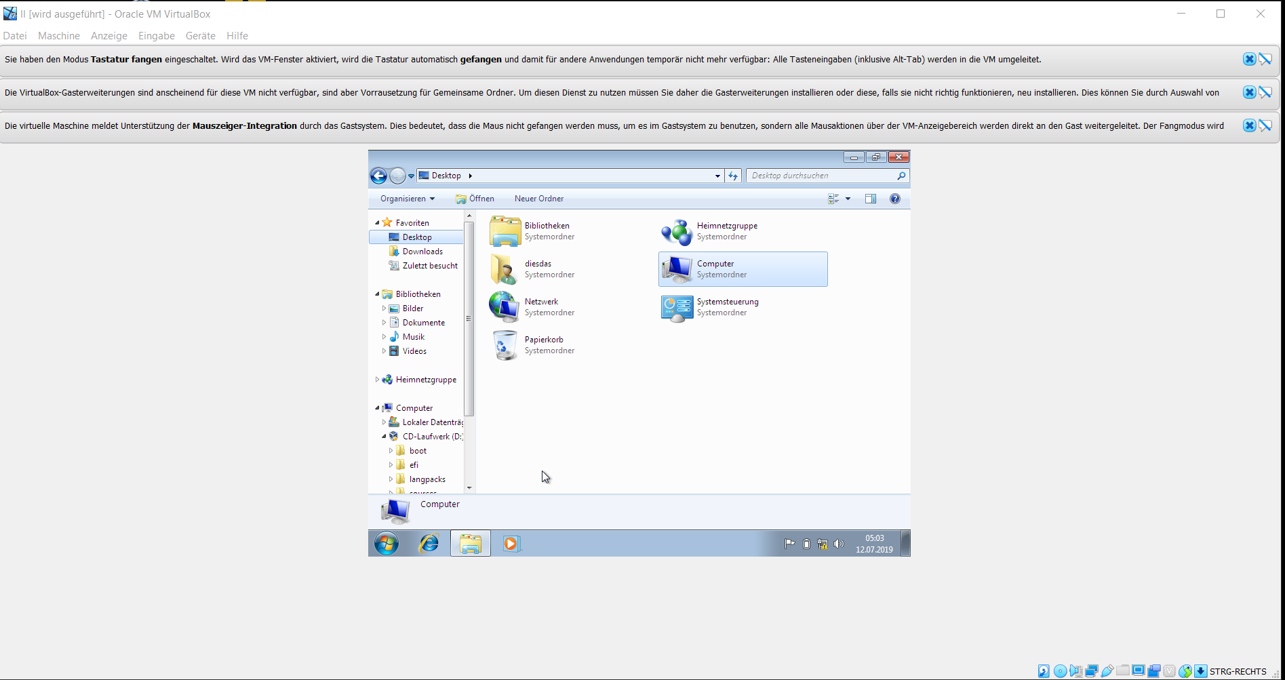Select the Bibliotheken system folder icon
The image size is (1285, 680).
click(505, 231)
